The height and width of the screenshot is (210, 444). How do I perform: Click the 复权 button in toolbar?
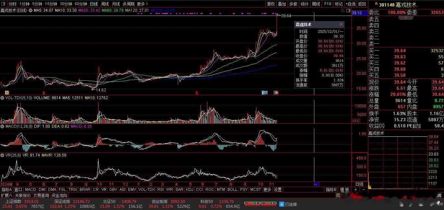click(271, 4)
